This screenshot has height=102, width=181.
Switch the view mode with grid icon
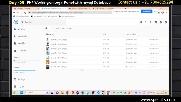click(141, 22)
